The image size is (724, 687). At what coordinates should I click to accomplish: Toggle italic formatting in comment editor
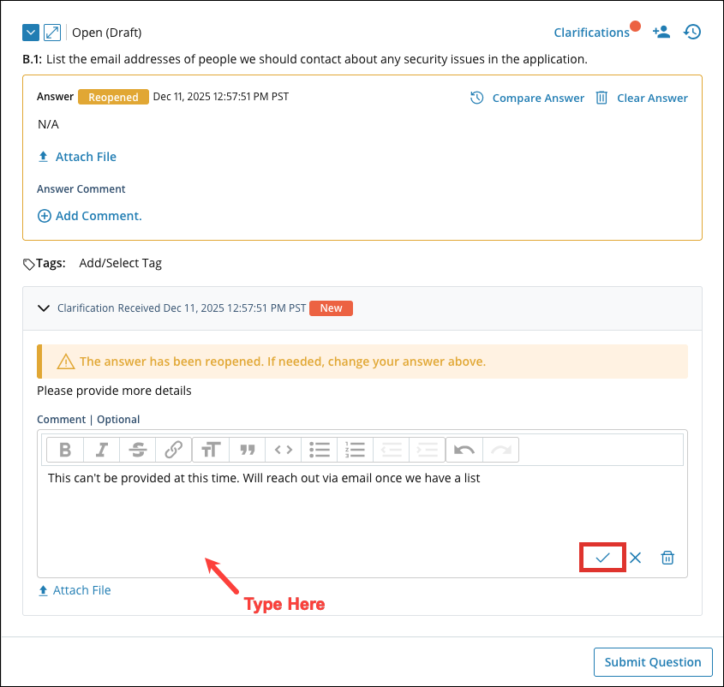point(101,450)
